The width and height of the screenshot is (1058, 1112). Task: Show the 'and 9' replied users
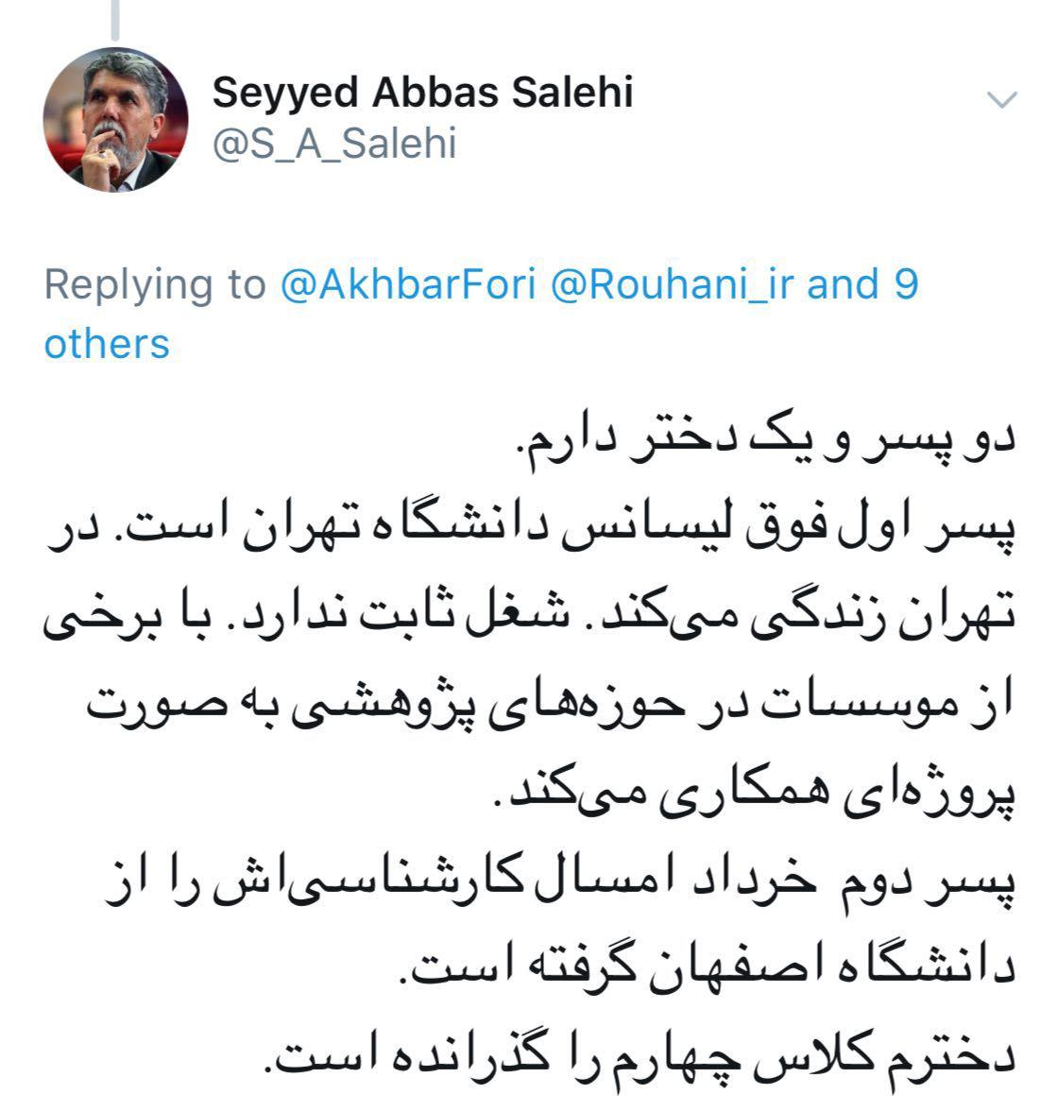pos(862,284)
